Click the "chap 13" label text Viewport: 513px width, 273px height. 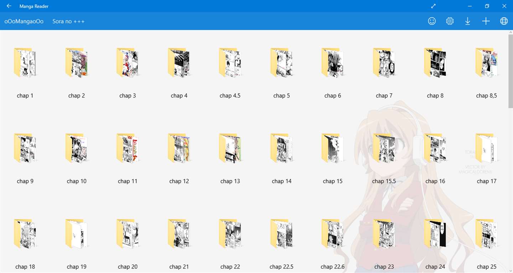pyautogui.click(x=230, y=181)
